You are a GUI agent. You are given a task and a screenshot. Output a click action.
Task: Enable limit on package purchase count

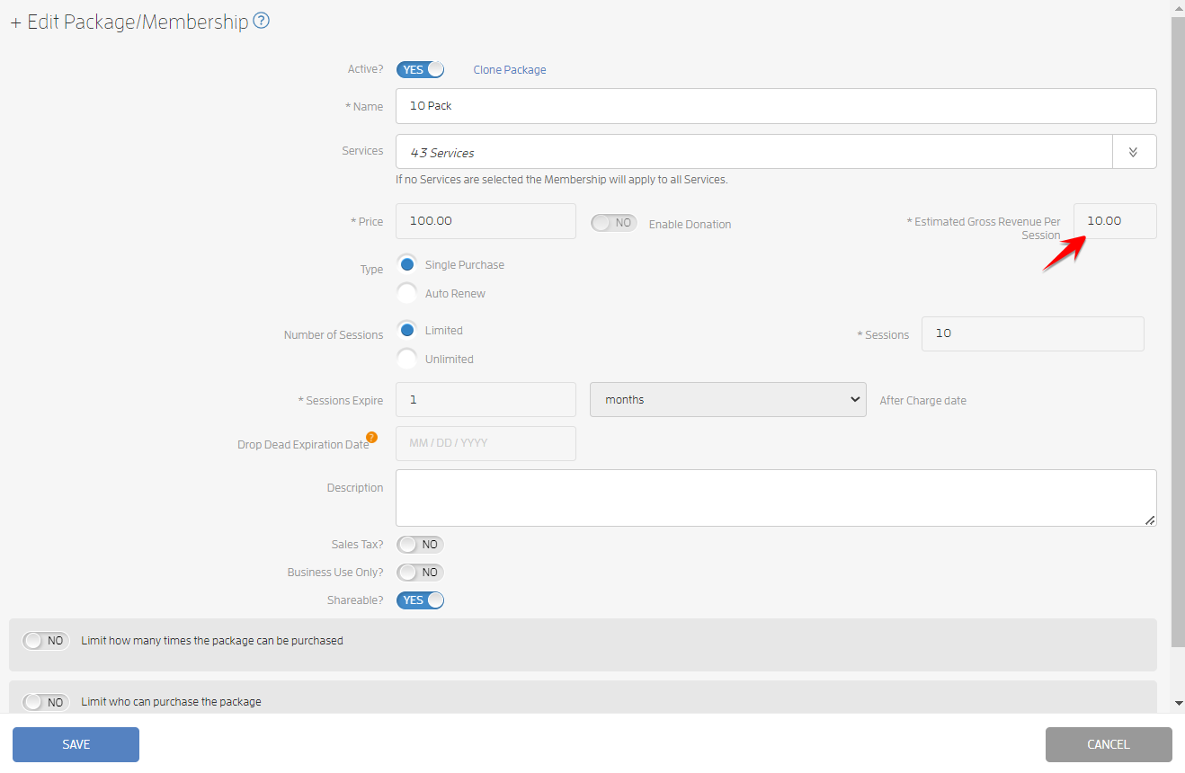(46, 641)
